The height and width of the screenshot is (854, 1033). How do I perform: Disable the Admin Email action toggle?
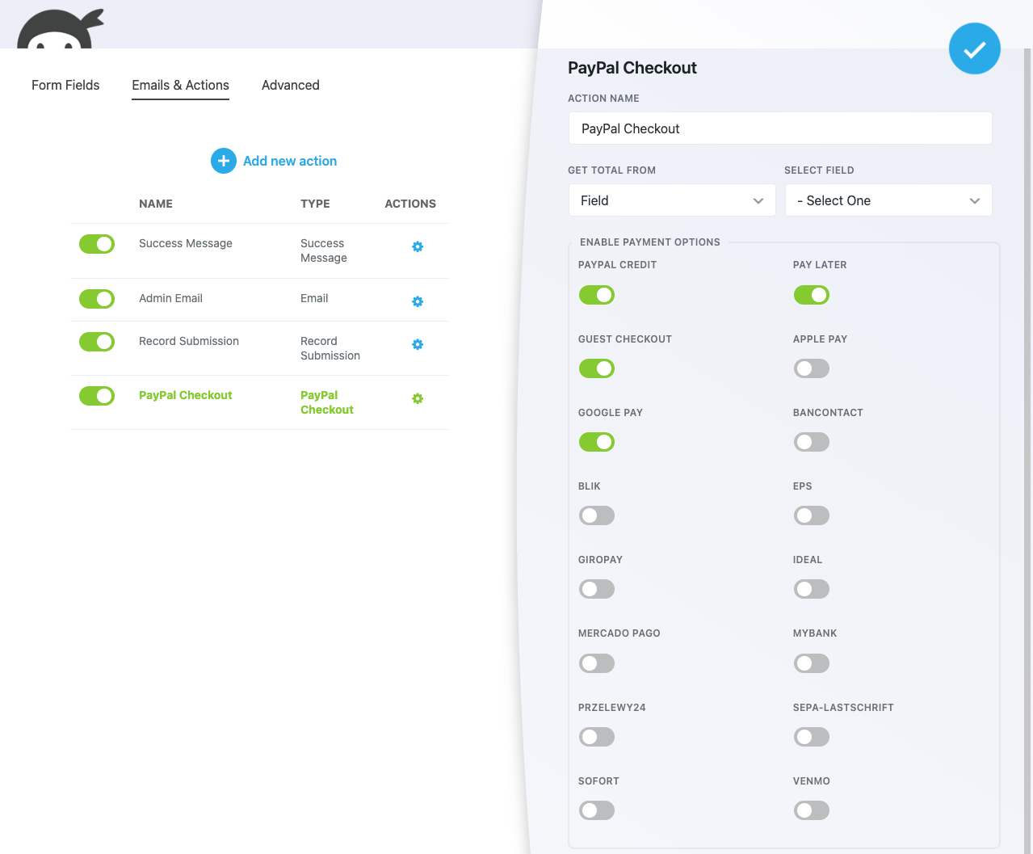[x=97, y=299]
